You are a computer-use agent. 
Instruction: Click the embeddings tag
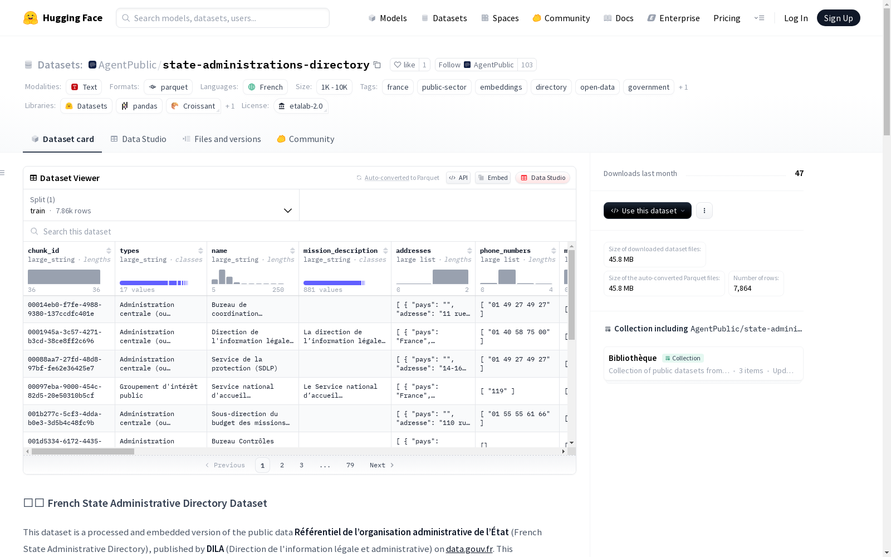click(501, 87)
